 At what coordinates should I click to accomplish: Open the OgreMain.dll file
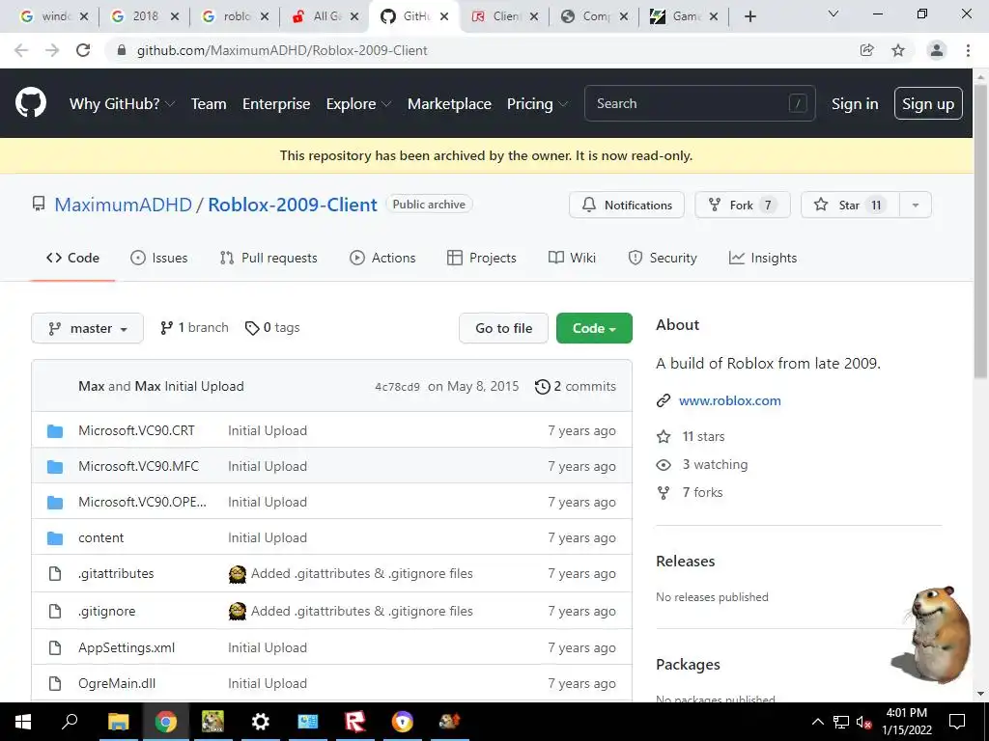tap(117, 684)
